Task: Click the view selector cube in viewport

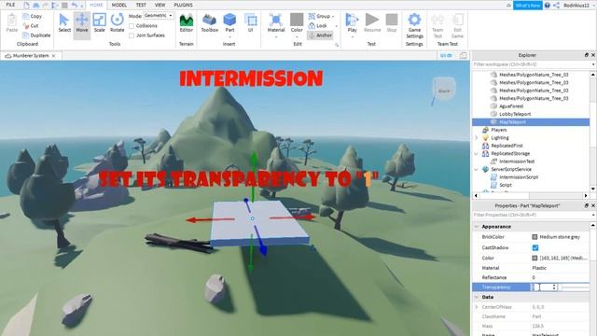Action: [444, 91]
